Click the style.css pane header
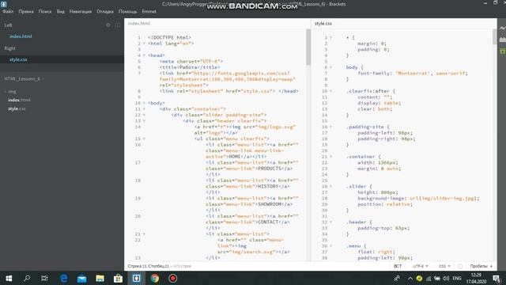This screenshot has width=506, height=285. click(323, 23)
